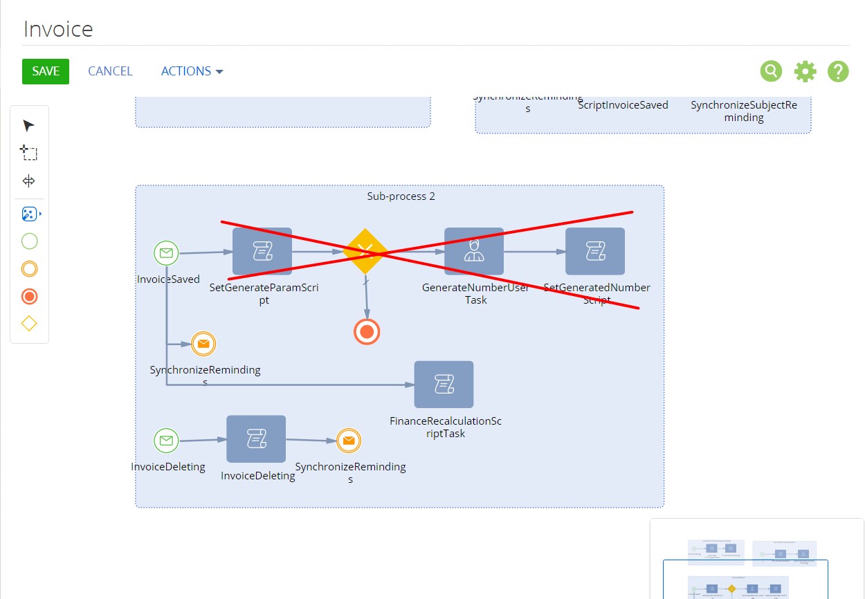Select the lasso marquee selection tool
The width and height of the screenshot is (865, 599).
coord(28,153)
